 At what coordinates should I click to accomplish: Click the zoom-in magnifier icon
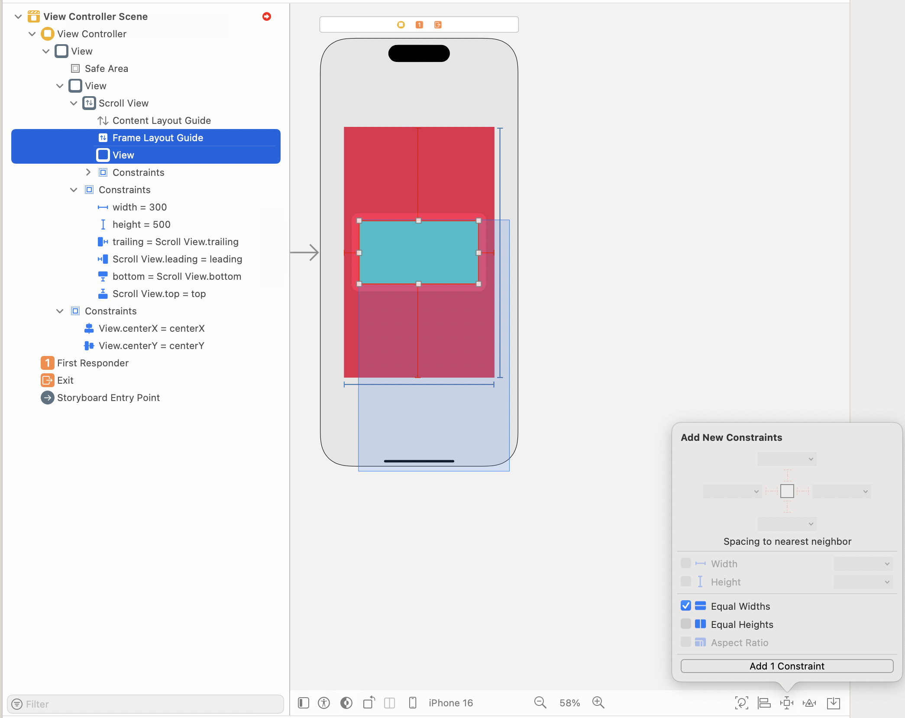(598, 703)
